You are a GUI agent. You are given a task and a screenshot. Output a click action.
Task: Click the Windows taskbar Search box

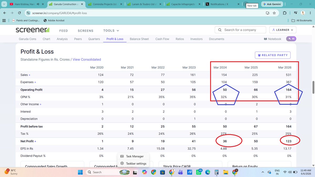point(108,172)
